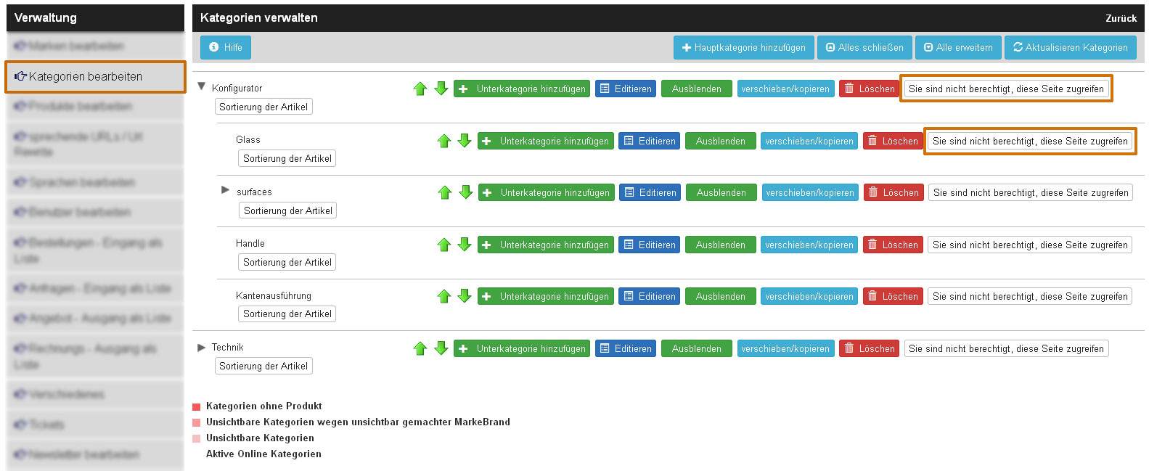
Task: Click Alle erweitern to expand everything
Action: [x=957, y=47]
